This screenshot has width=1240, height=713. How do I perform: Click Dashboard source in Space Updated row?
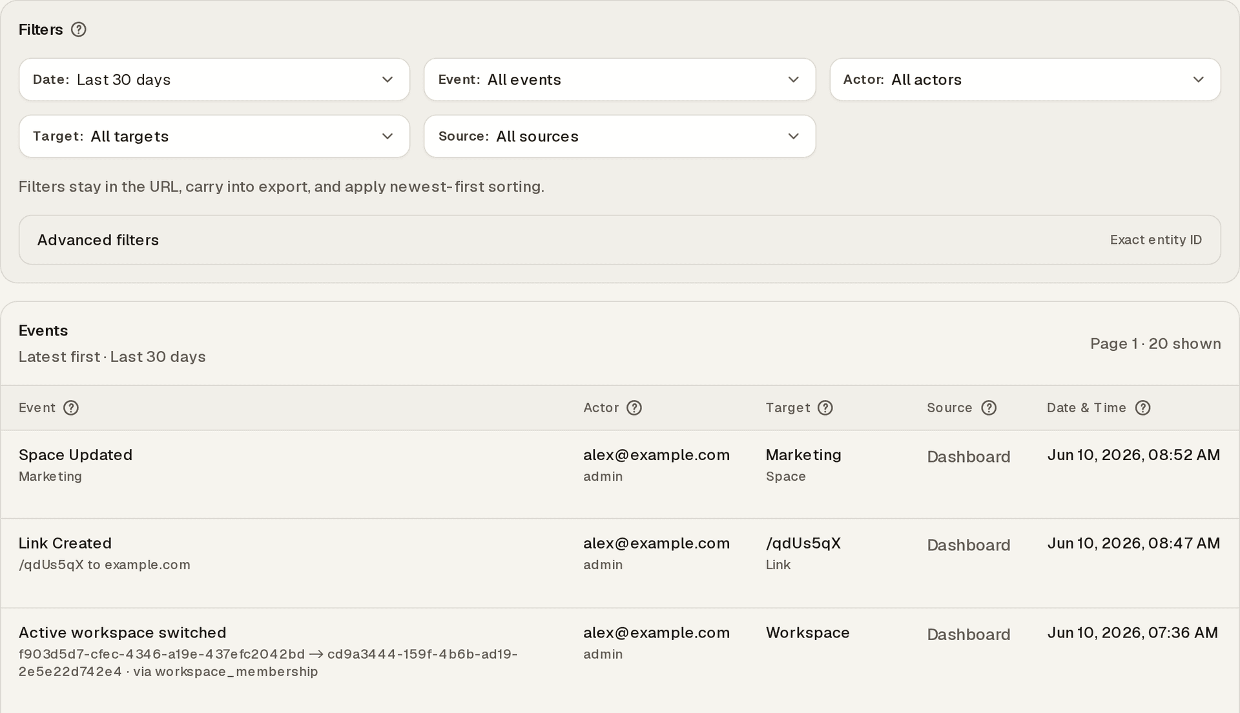pos(969,457)
